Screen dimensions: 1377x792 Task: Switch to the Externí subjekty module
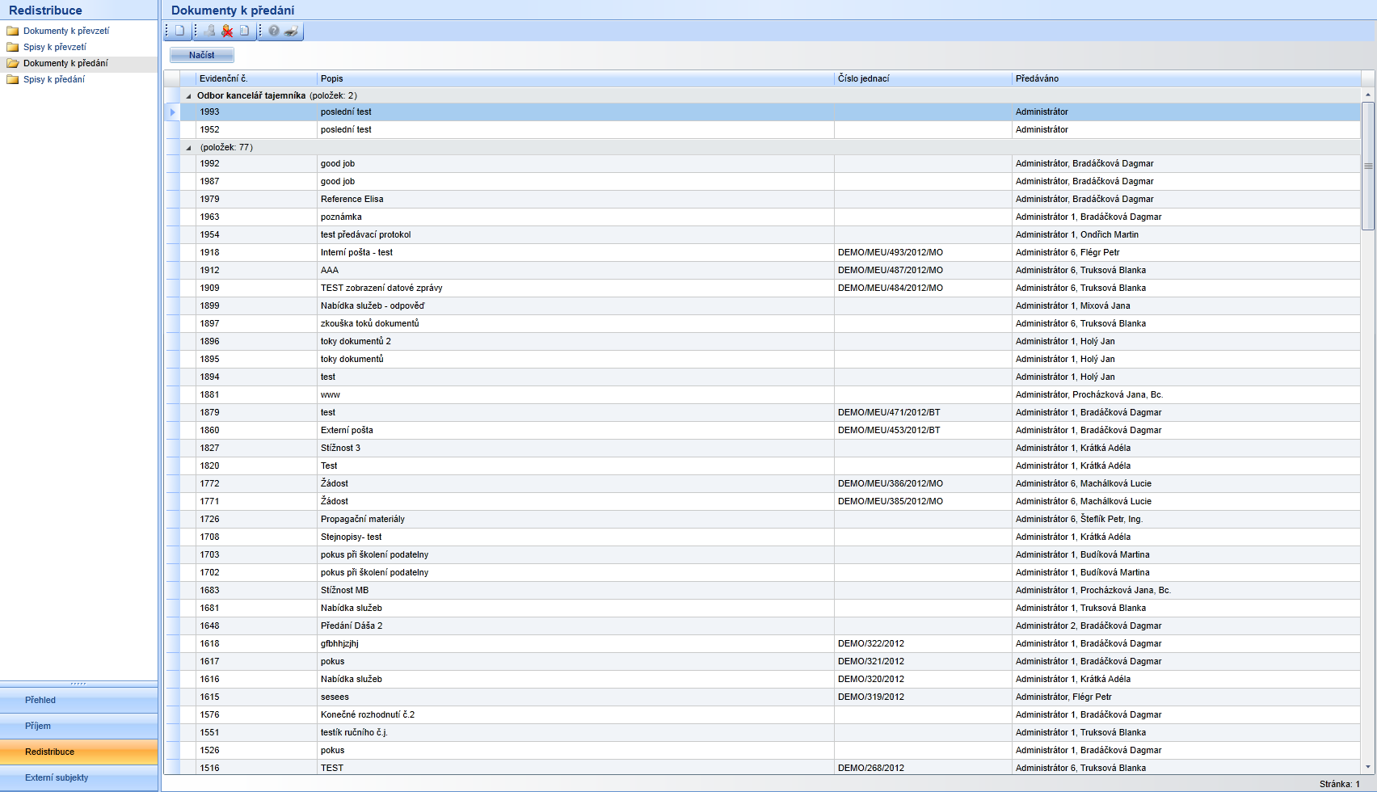79,777
